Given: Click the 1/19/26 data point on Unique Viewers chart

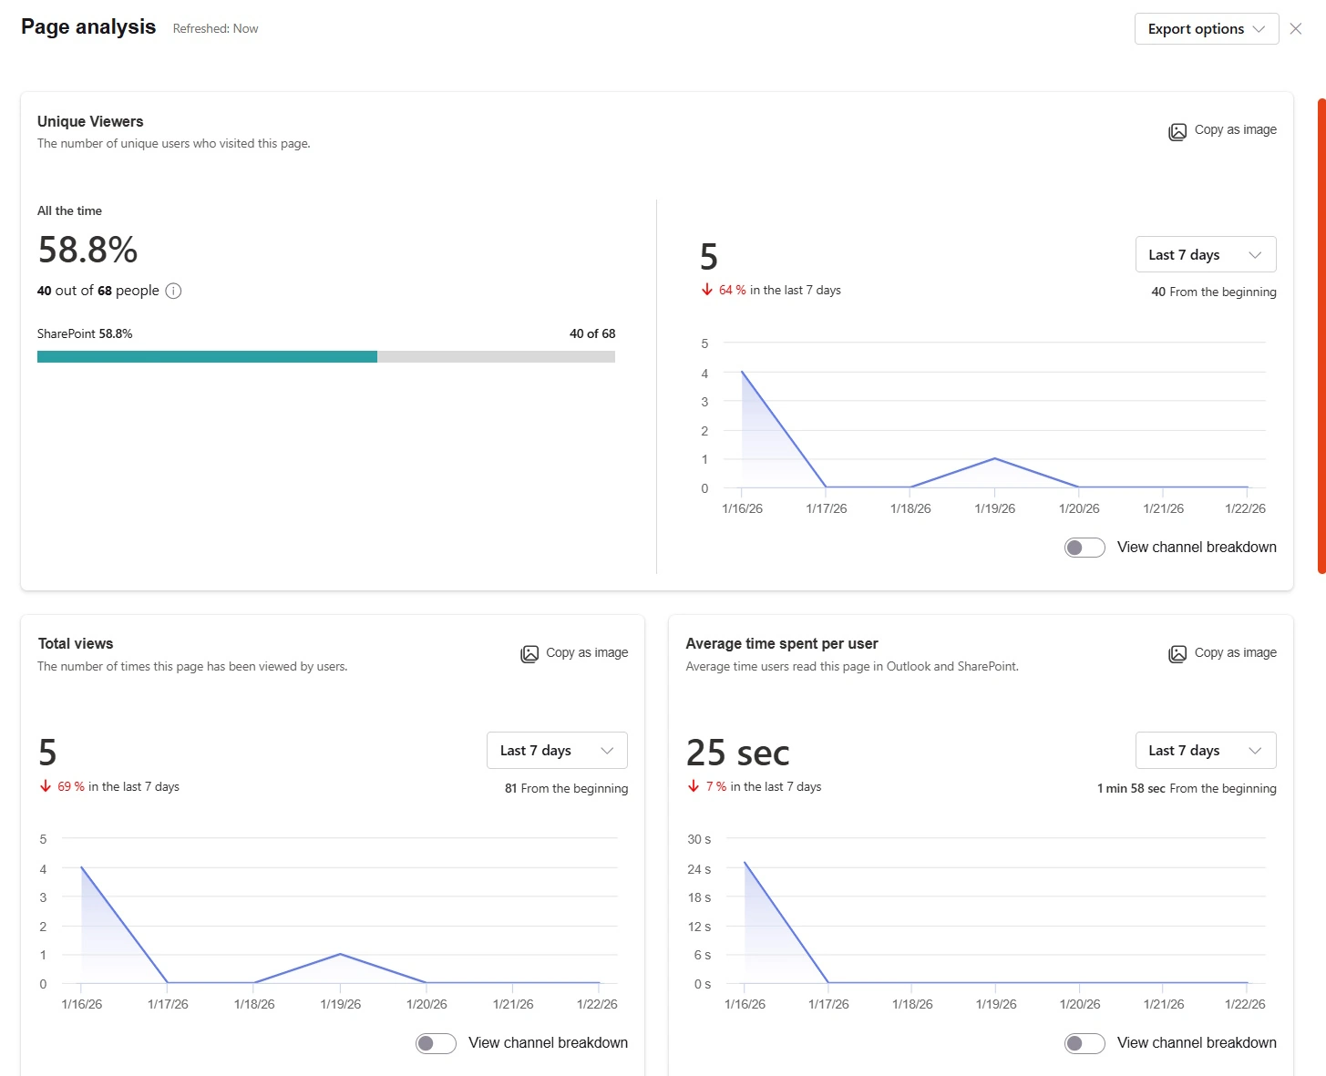Looking at the screenshot, I should (994, 458).
